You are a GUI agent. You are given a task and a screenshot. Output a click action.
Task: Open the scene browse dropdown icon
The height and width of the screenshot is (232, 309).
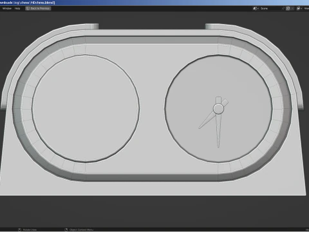click(256, 8)
